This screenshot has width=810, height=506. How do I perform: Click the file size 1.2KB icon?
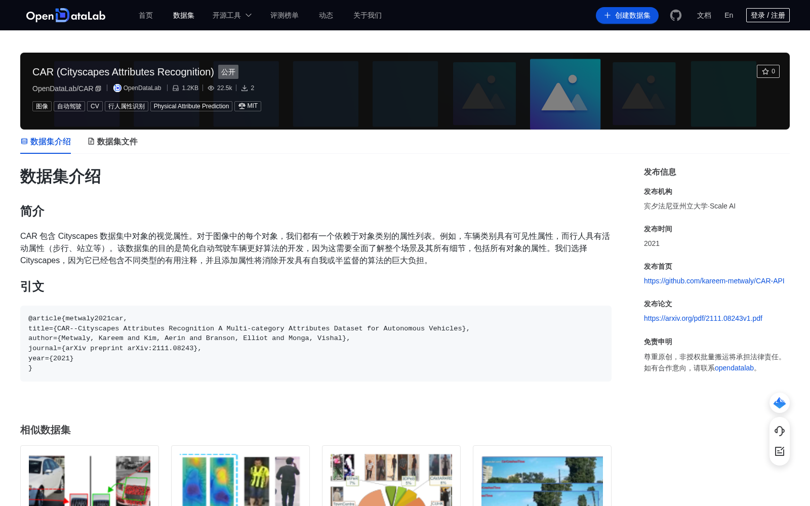point(176,88)
